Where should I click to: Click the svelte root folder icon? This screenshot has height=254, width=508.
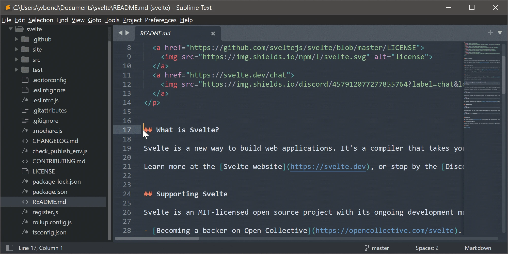coord(19,29)
